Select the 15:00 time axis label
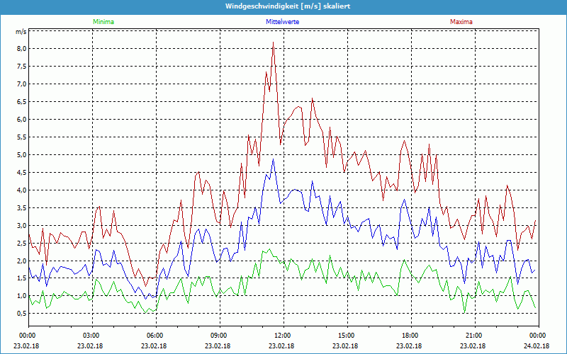This screenshot has width=567, height=354. coord(346,336)
